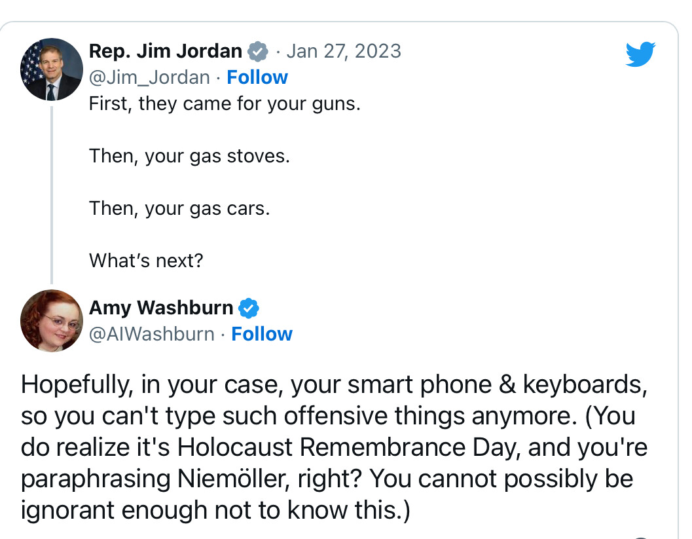Open Rep. Jim Jordan's profile picture
This screenshot has width=692, height=539.
pos(52,69)
